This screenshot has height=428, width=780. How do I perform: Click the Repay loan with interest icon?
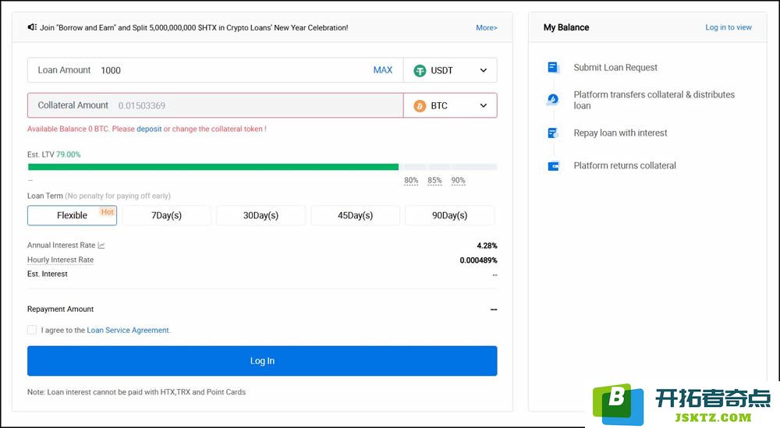(x=553, y=133)
